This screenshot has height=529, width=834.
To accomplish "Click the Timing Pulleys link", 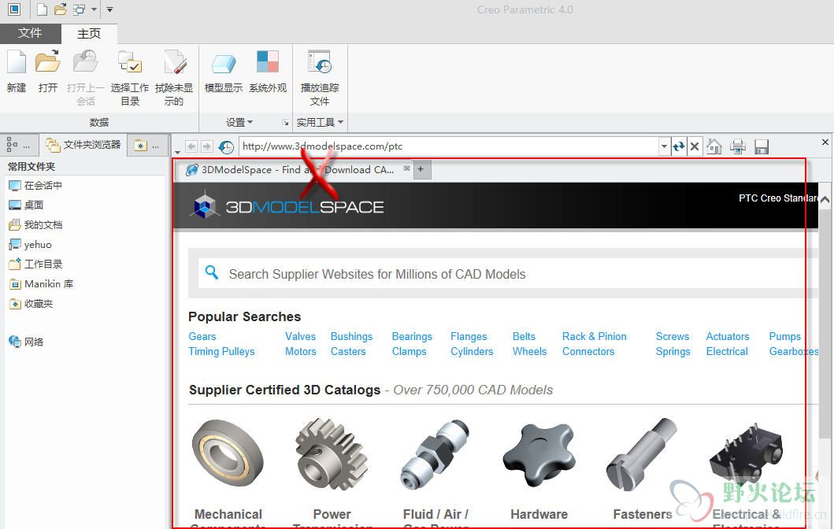I will 221,351.
